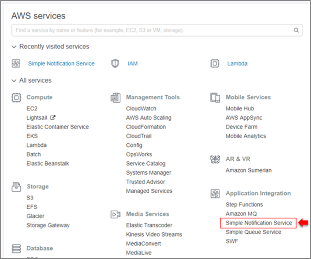This screenshot has height=259, width=311.
Task: Click the Mobile Services heading
Action: (248, 97)
